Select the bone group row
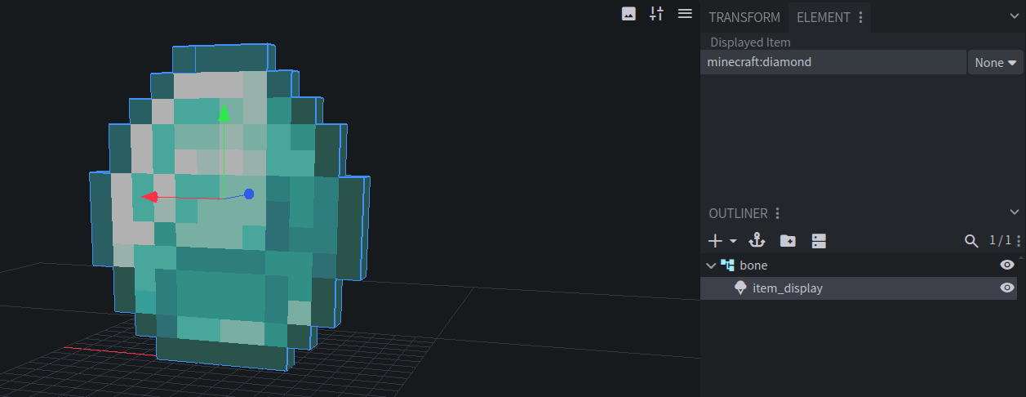Viewport: 1026px width, 397px height. (x=858, y=265)
